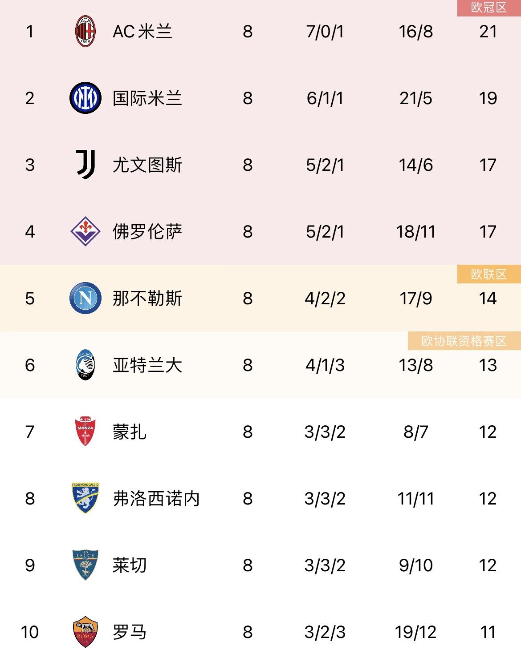
Task: Click the Lecce club crest
Action: pos(85,565)
